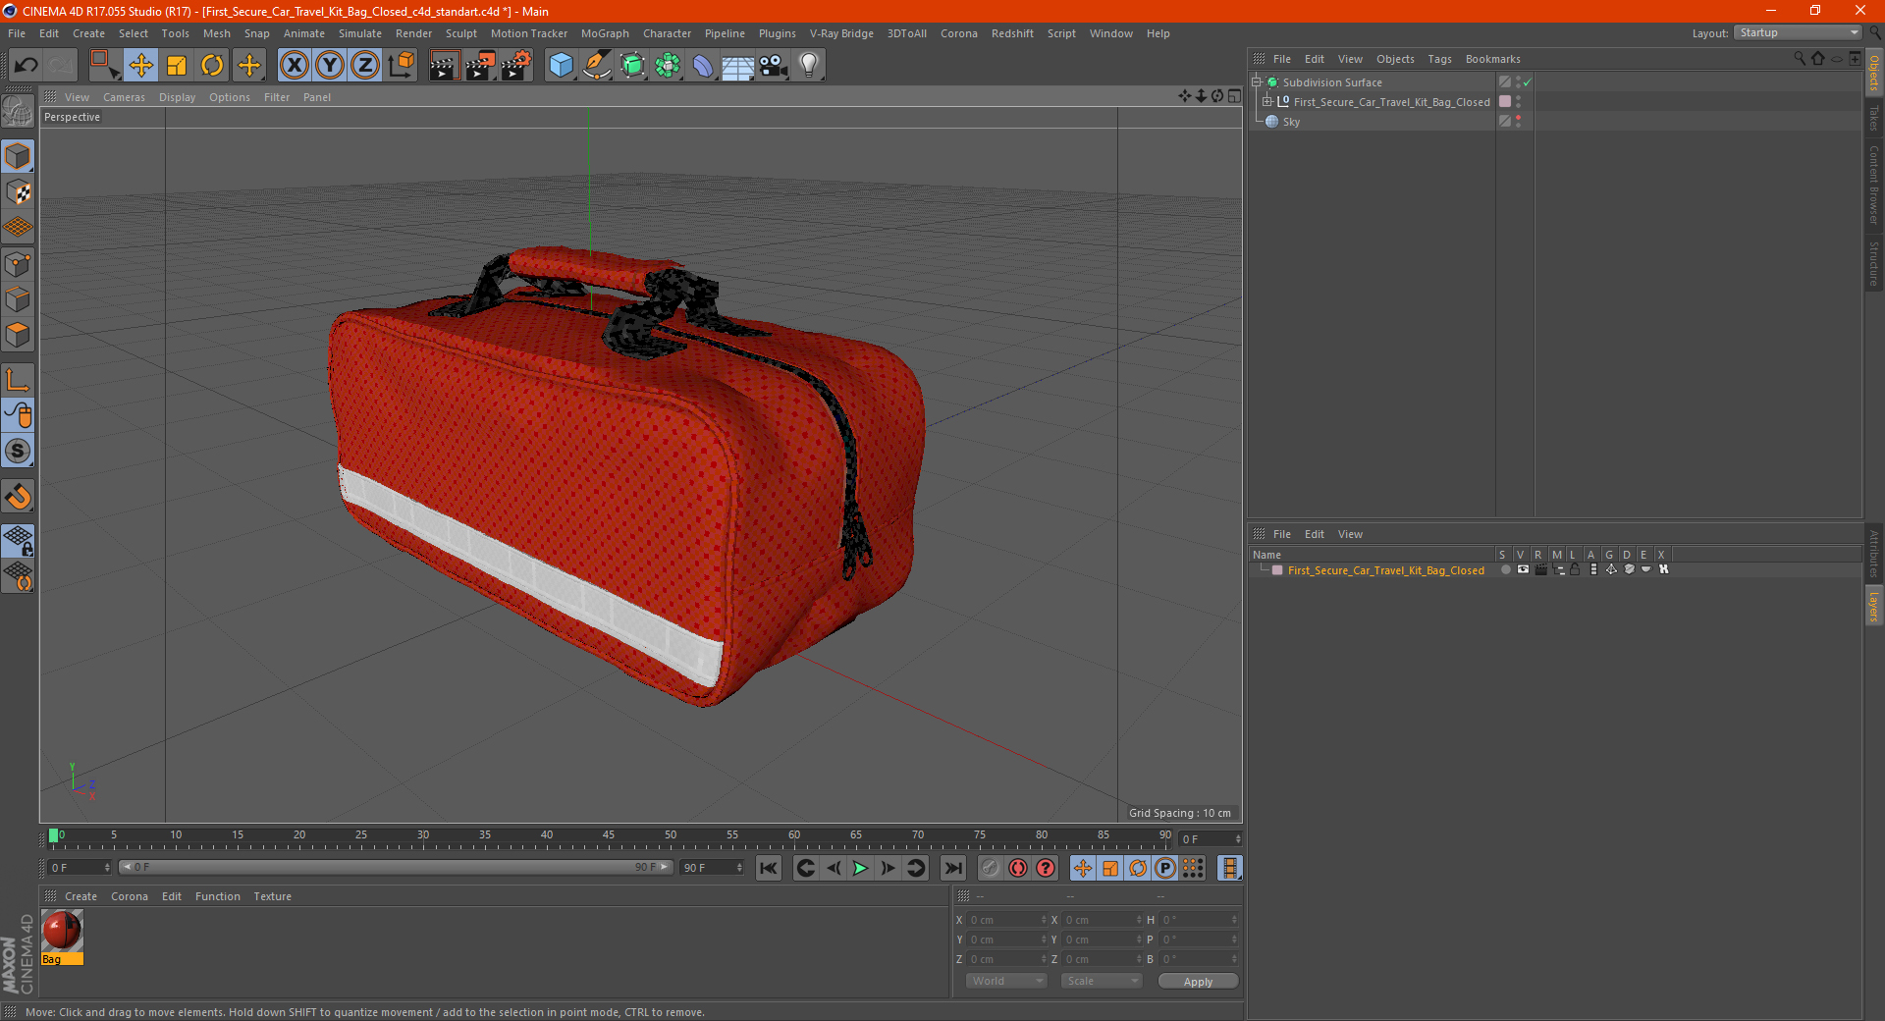The height and width of the screenshot is (1021, 1885).
Task: Collapse Subdivision Surface tree node
Action: (1257, 82)
